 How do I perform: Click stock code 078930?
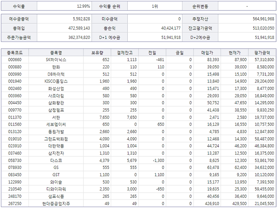15,168
